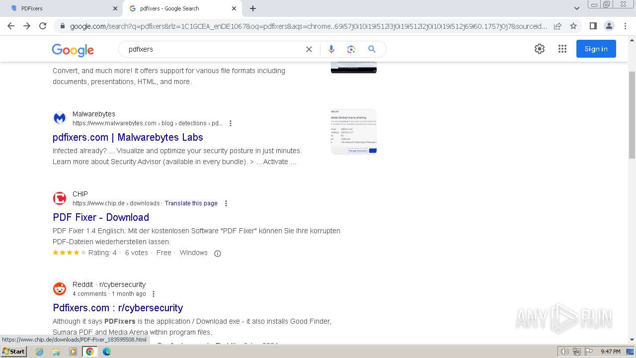Click the browser address bar
636x358 pixels.
308,26
